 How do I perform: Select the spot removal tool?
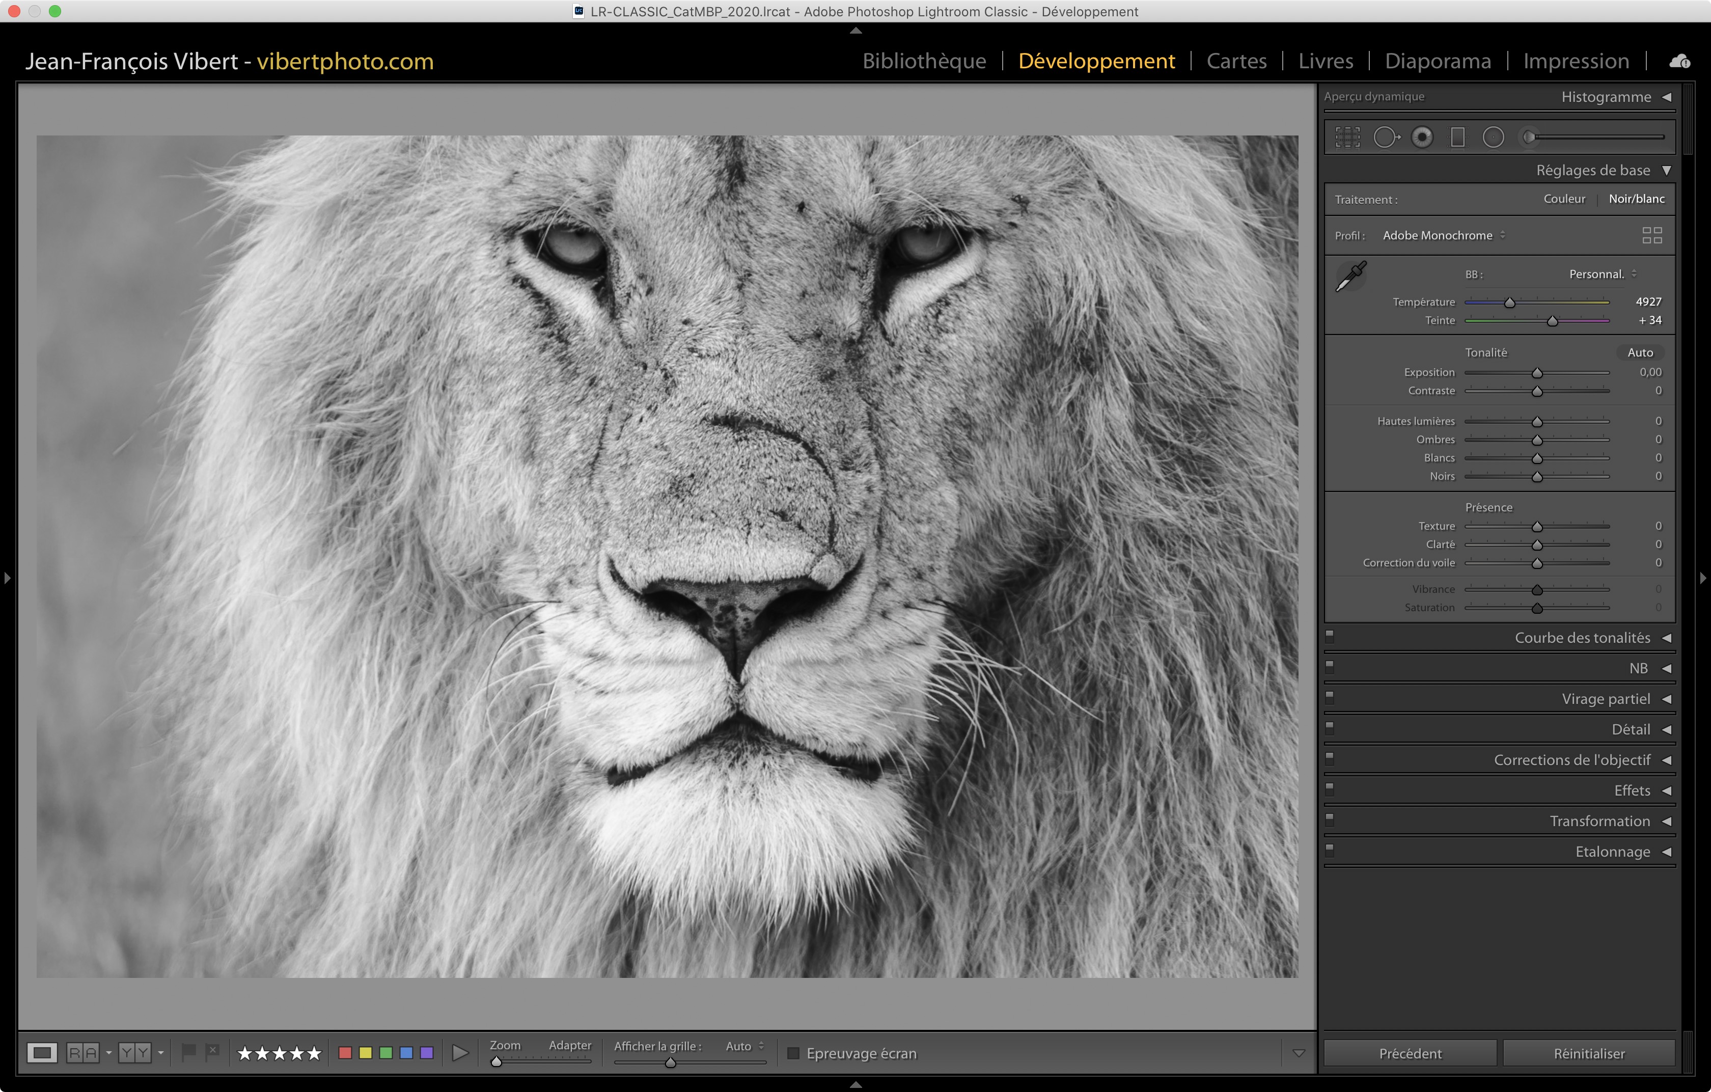click(1386, 137)
